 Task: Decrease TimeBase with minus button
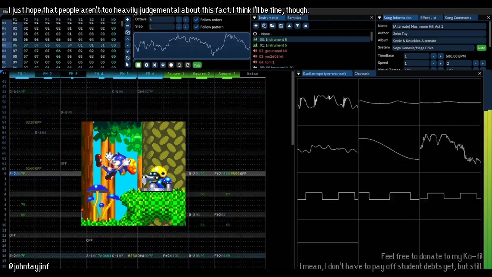(x=433, y=56)
